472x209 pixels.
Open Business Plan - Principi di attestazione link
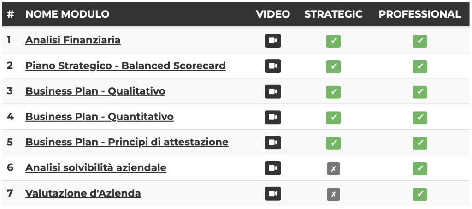[x=127, y=142]
